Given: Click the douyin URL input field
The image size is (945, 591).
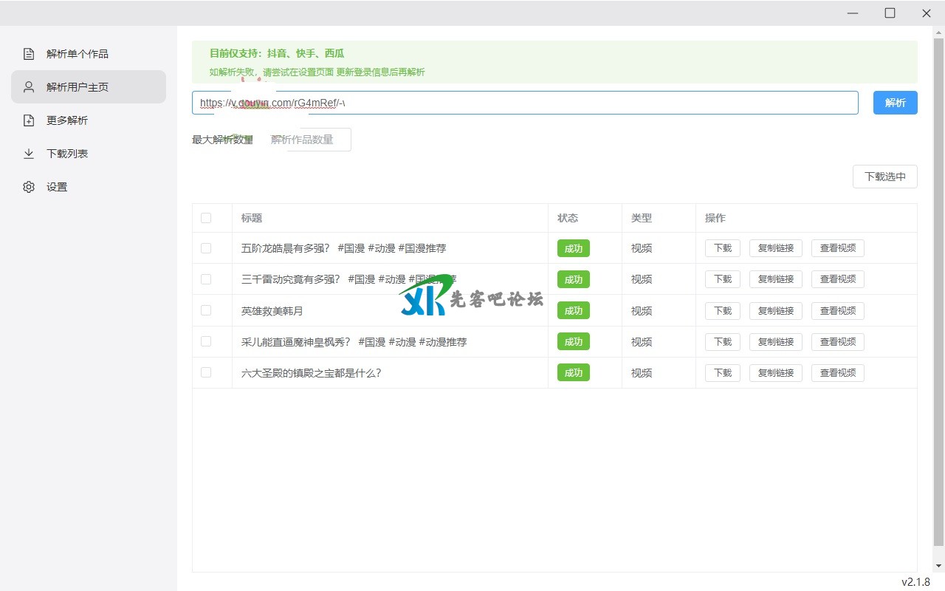Looking at the screenshot, I should tap(524, 103).
